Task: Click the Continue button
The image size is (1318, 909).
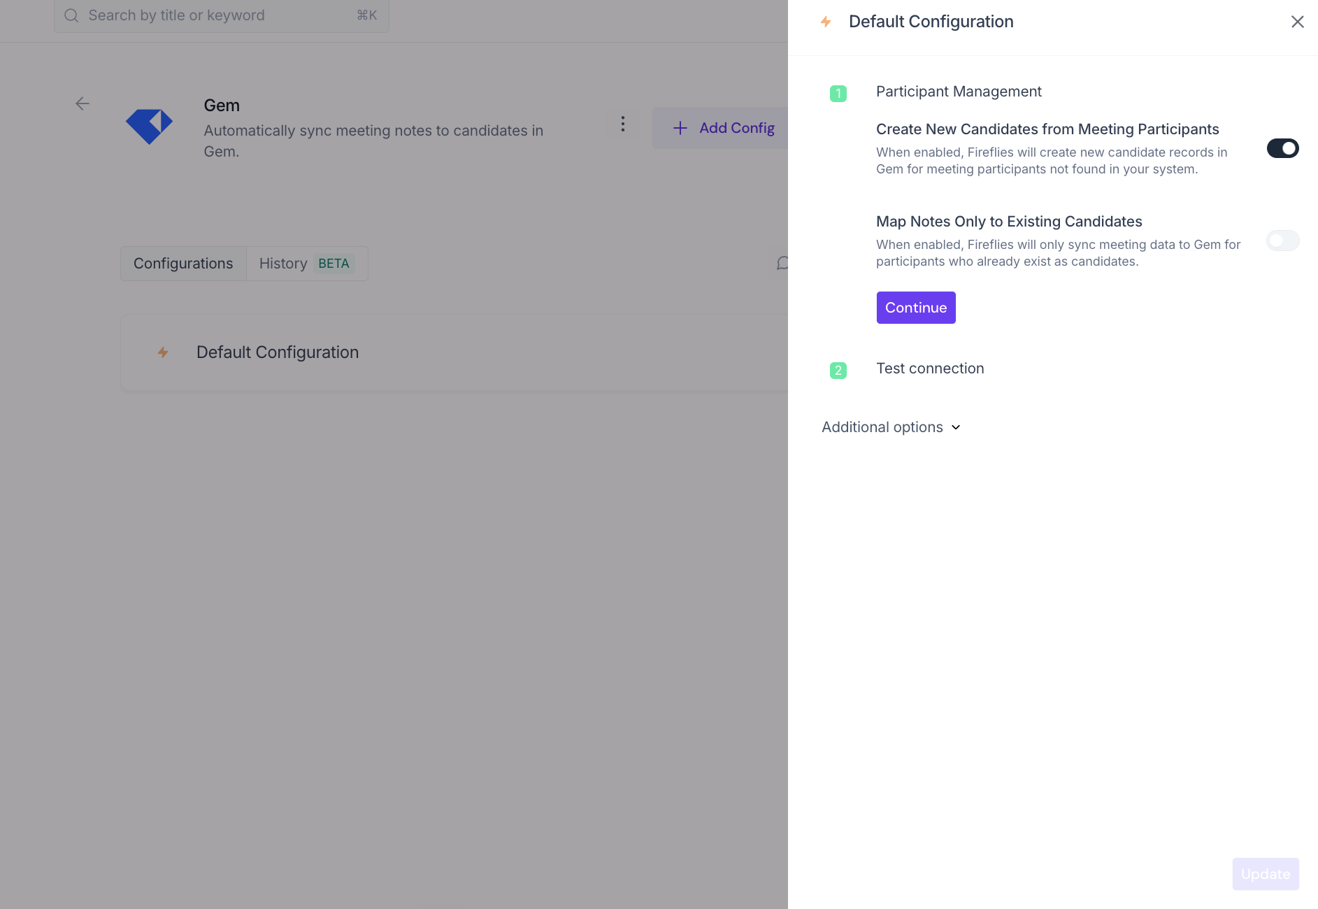Action: pos(916,308)
